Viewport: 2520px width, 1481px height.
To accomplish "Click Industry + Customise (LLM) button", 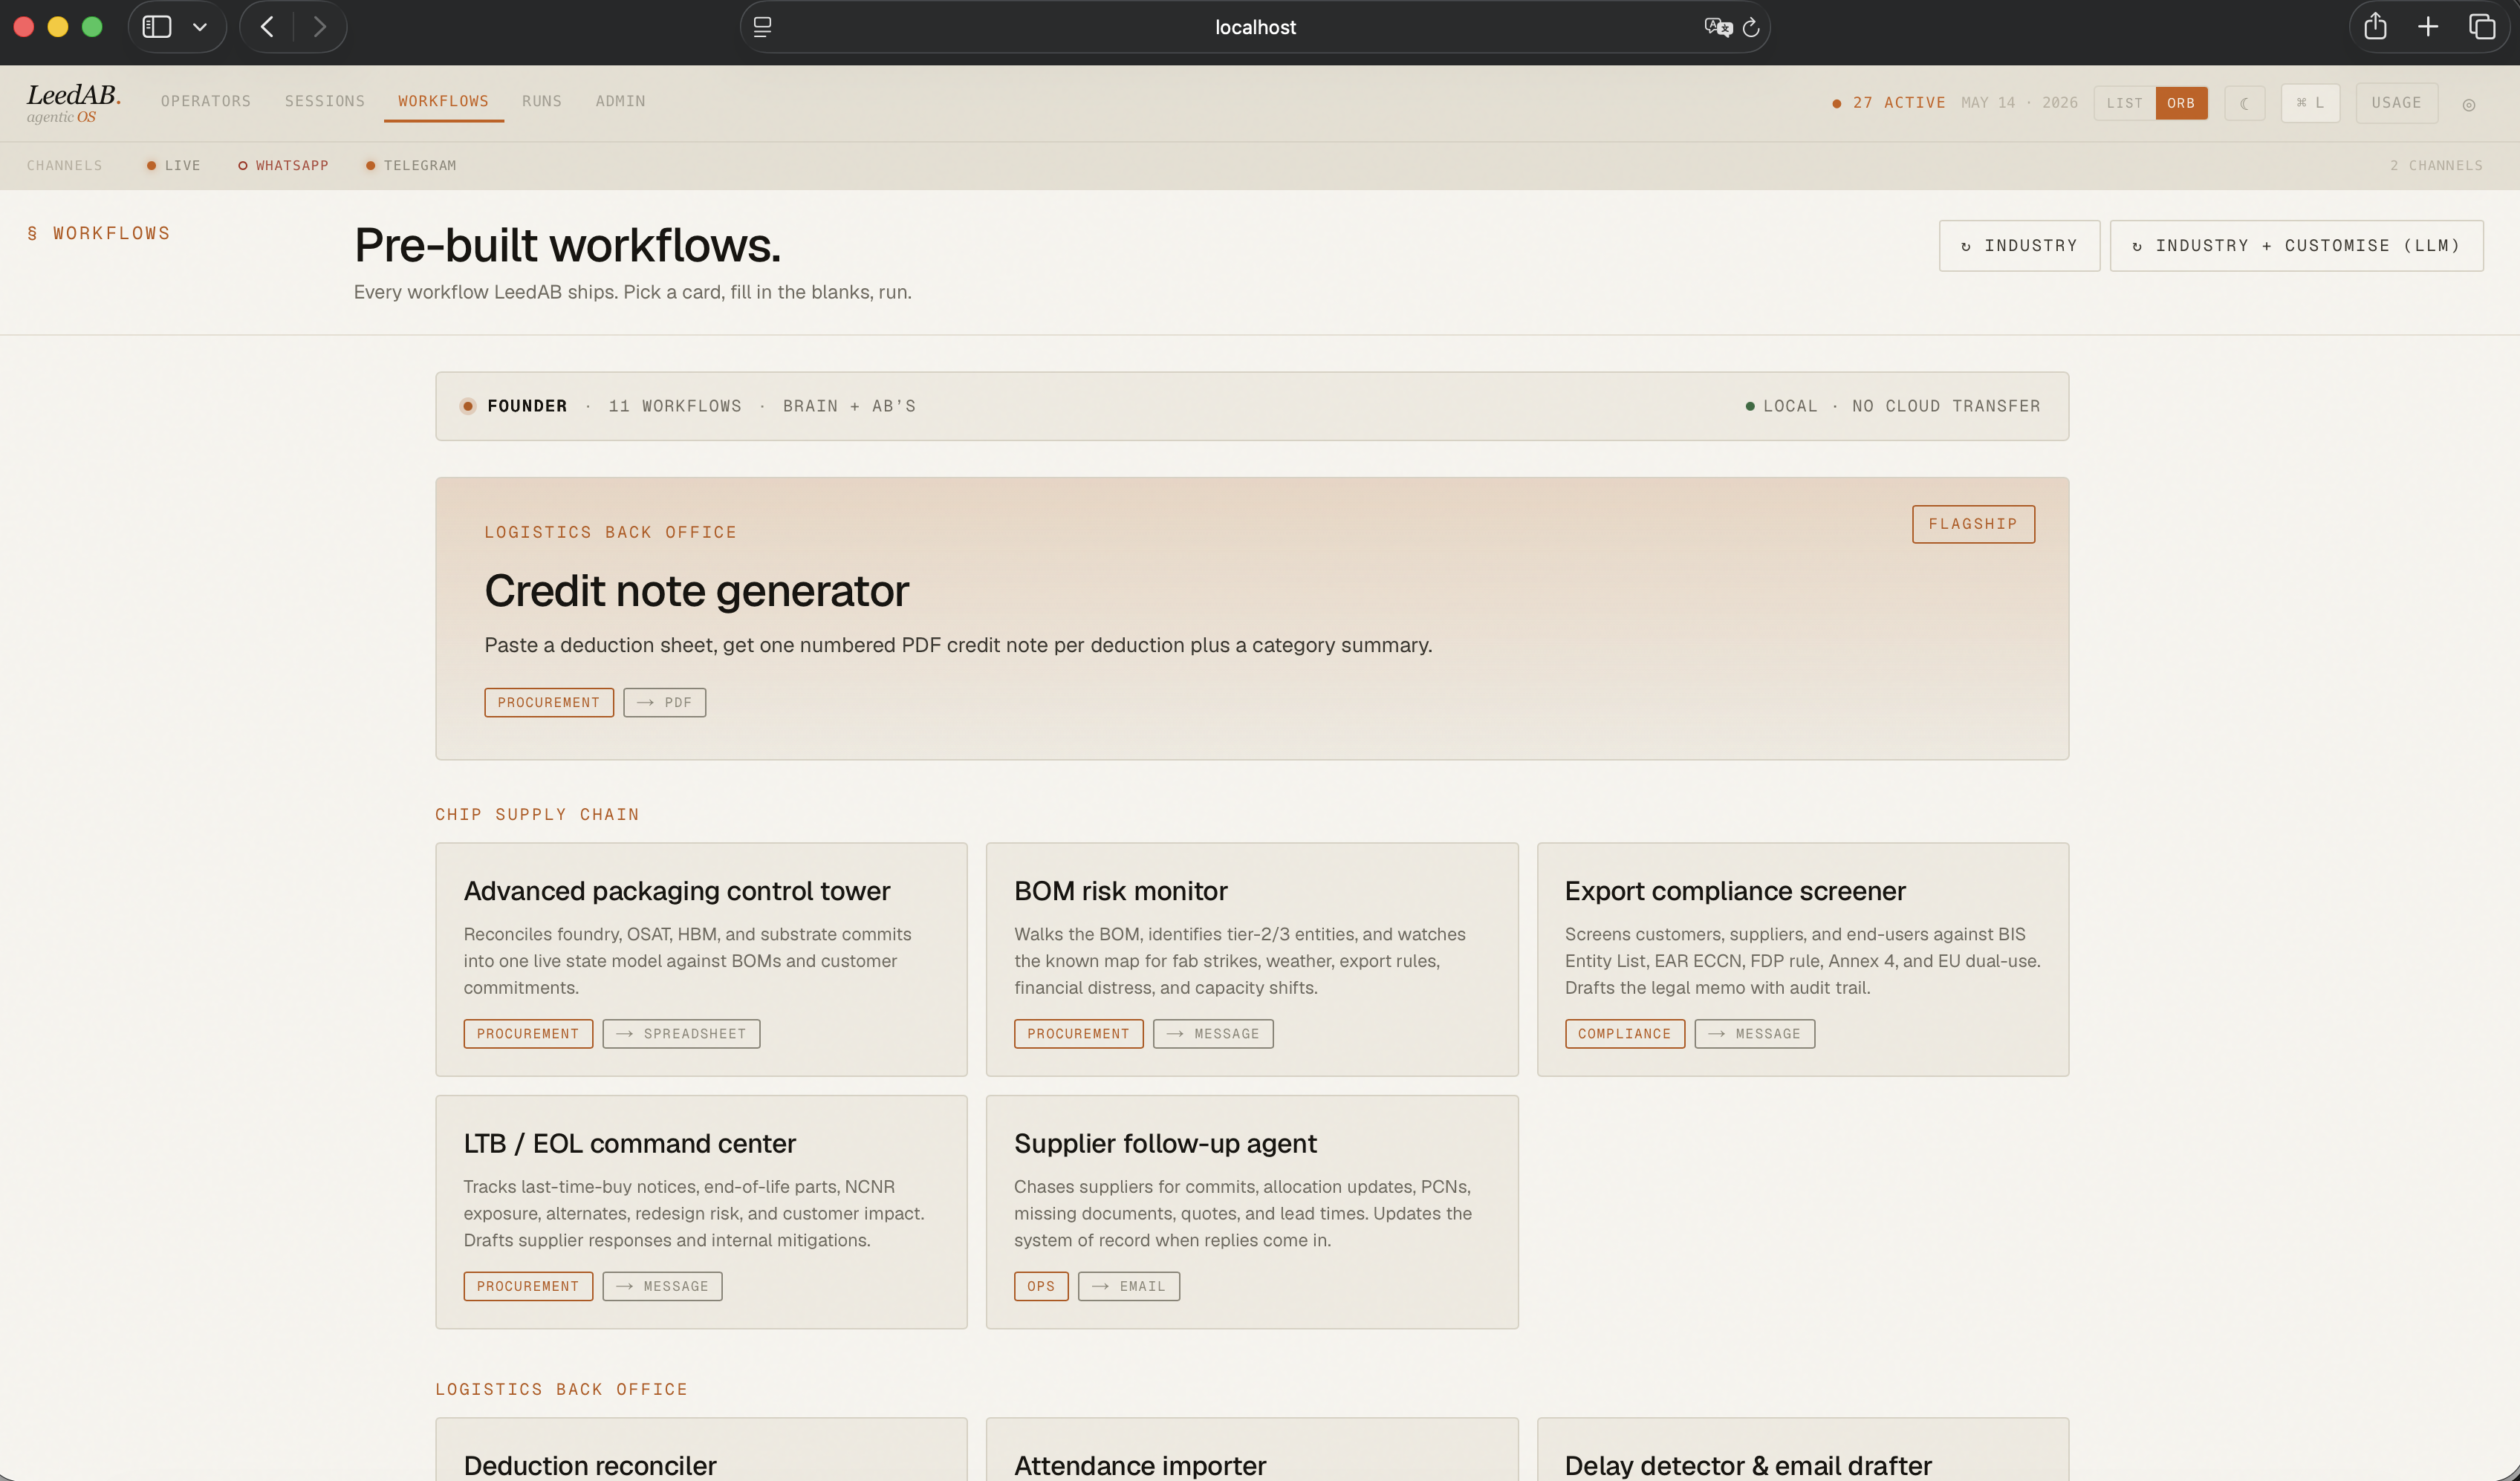I will [2296, 245].
